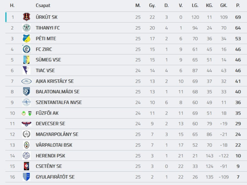The height and width of the screenshot is (185, 247).
Task: Click the Úrkút SK team crest
Action: [x=26, y=17]
